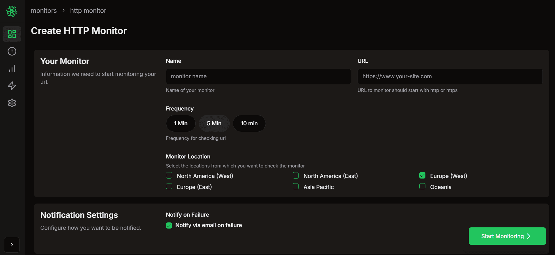Image resolution: width=555 pixels, height=255 pixels.
Task: Choose the 5 Min frequency option
Action: point(214,124)
